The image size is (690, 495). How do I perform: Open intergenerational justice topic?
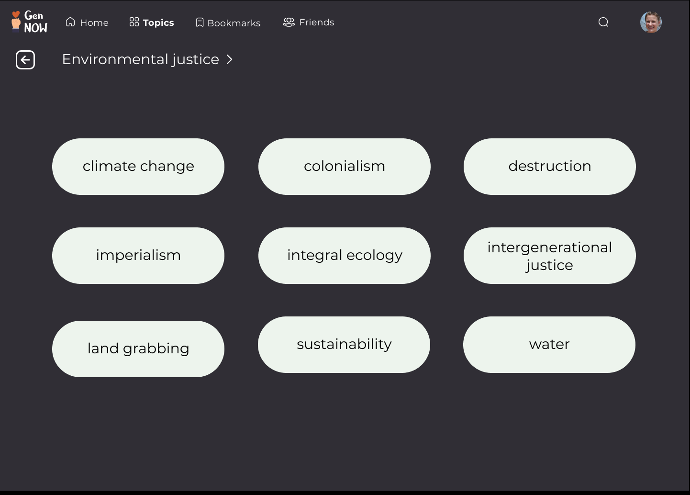pyautogui.click(x=550, y=256)
